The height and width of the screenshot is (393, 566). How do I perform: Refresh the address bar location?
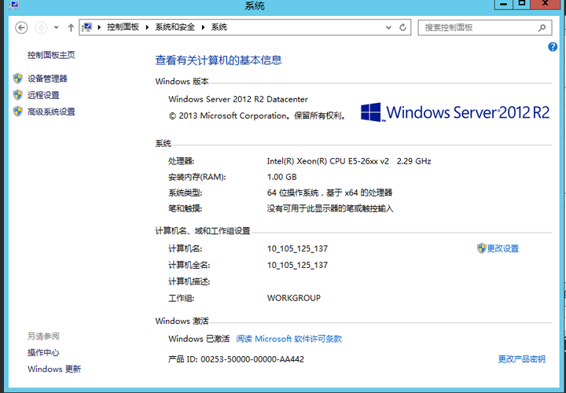(x=403, y=27)
